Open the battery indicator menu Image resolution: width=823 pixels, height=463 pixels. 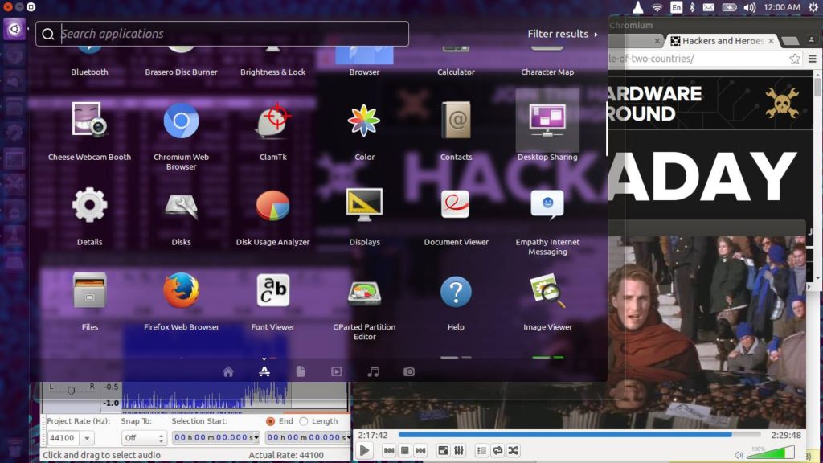click(x=730, y=7)
